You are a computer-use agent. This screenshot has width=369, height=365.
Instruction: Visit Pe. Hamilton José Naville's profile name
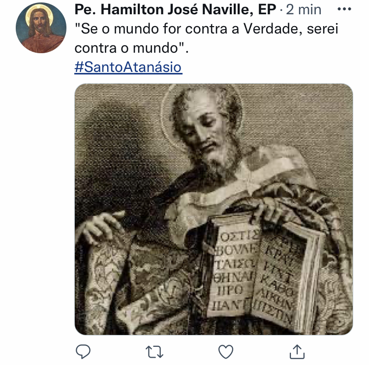point(175,9)
